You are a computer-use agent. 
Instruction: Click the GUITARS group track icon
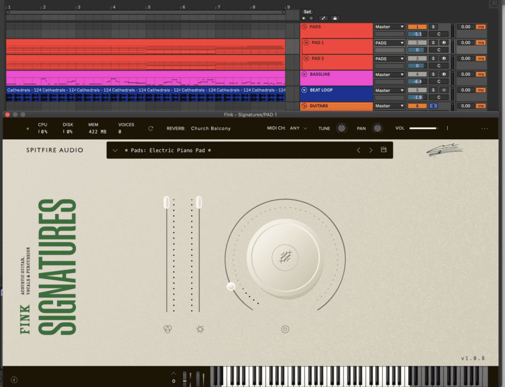[304, 106]
